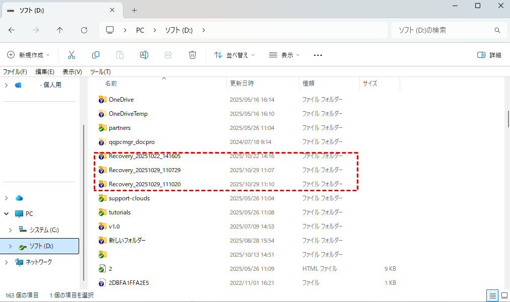
Task: Open the ファイル(F) menu
Action: point(15,71)
